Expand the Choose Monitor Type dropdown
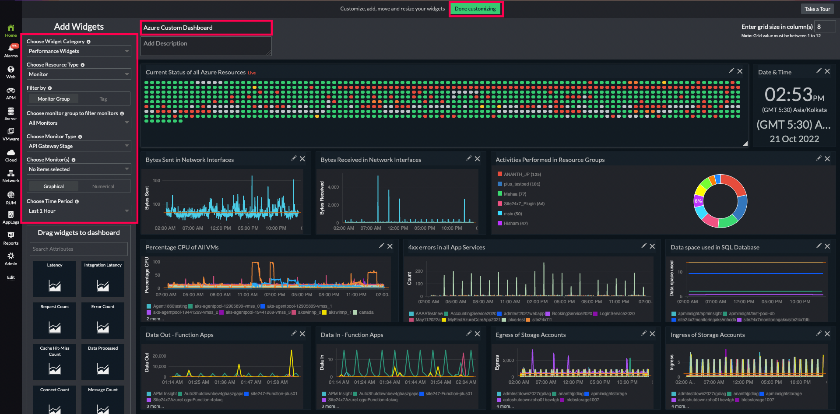The height and width of the screenshot is (414, 840). click(78, 146)
